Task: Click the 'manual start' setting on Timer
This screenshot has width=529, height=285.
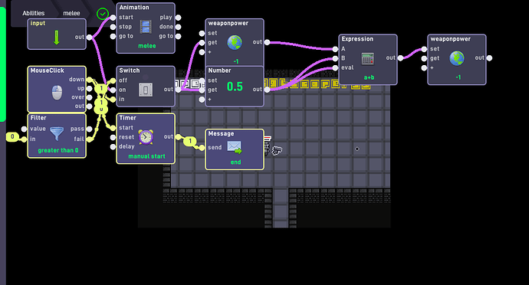Action: 146,156
